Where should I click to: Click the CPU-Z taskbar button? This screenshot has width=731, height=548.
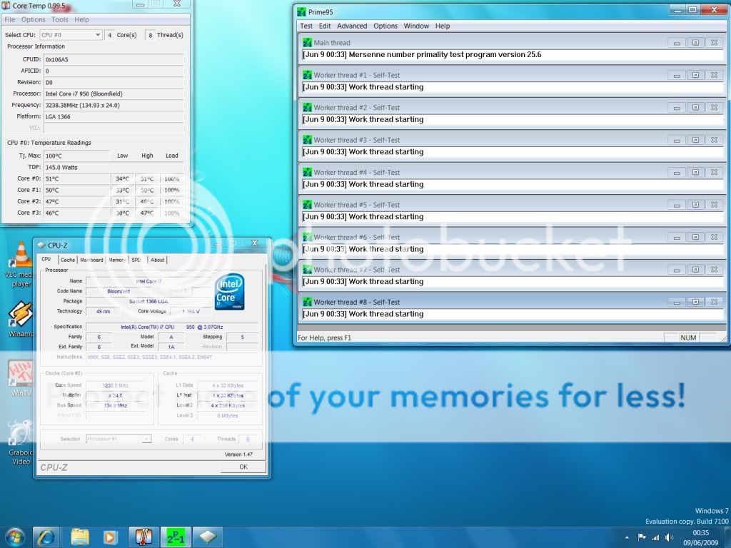click(x=206, y=537)
